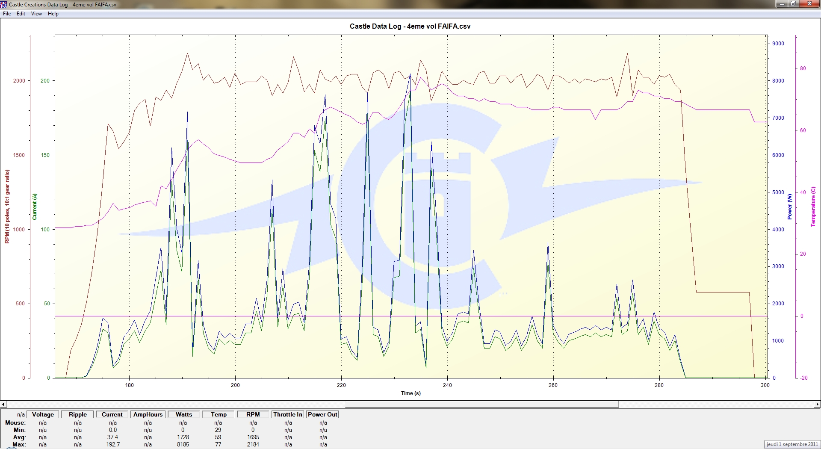Click the 'RPM (10 poles, 10:1 gear ratio)' axis label
The image size is (821, 449).
tap(7, 207)
